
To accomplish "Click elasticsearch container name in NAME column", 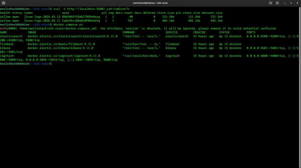I will [11, 36].
